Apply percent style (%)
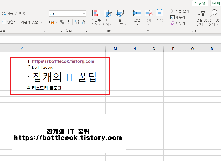Viewport: 221px width, 161px height. (62, 22)
